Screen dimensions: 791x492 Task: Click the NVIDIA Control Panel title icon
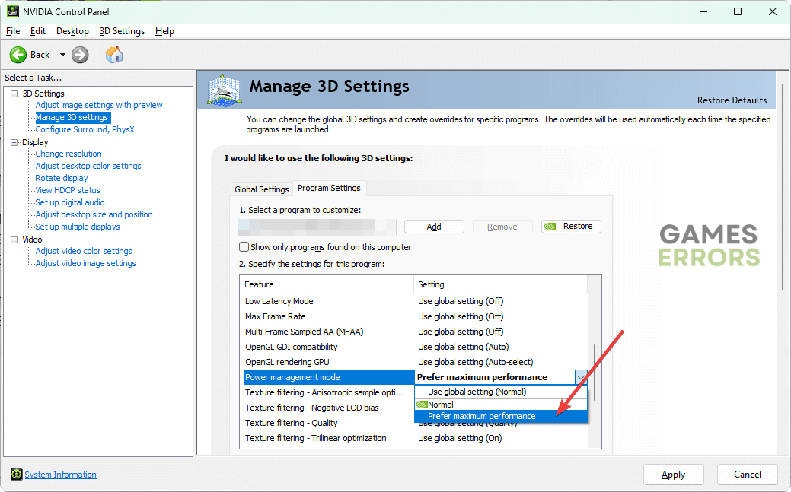11,11
